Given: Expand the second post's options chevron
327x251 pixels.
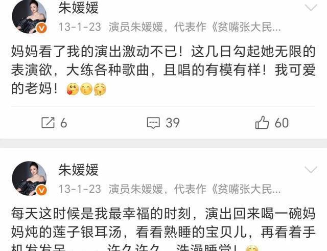Looking at the screenshot, I should [x=311, y=169].
